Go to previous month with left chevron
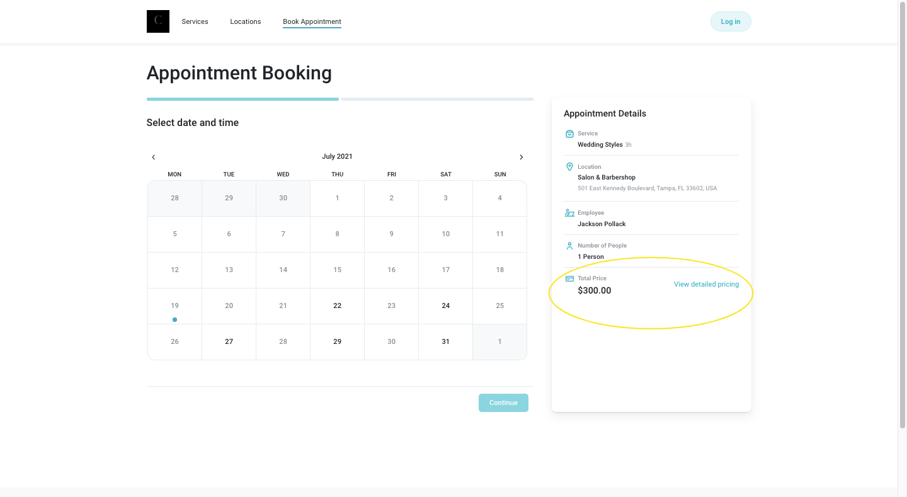The image size is (907, 497). [153, 157]
